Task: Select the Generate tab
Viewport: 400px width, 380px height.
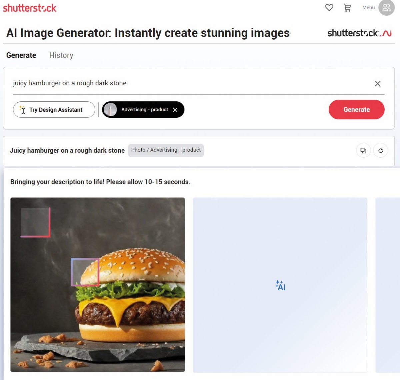Action: point(21,55)
